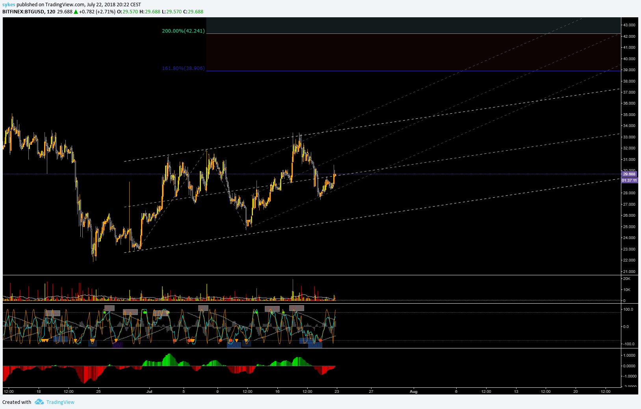Open the "TradingView" link in the footer

click(60, 402)
